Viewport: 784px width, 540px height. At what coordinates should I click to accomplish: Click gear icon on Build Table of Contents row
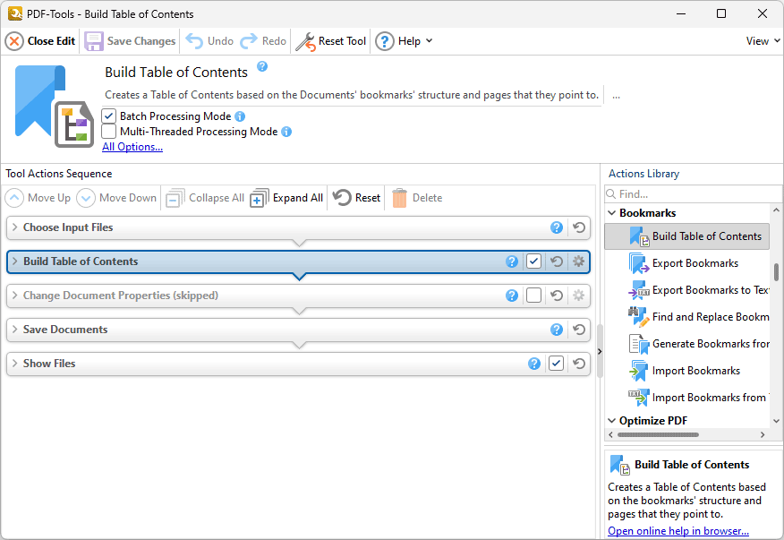pyautogui.click(x=578, y=261)
